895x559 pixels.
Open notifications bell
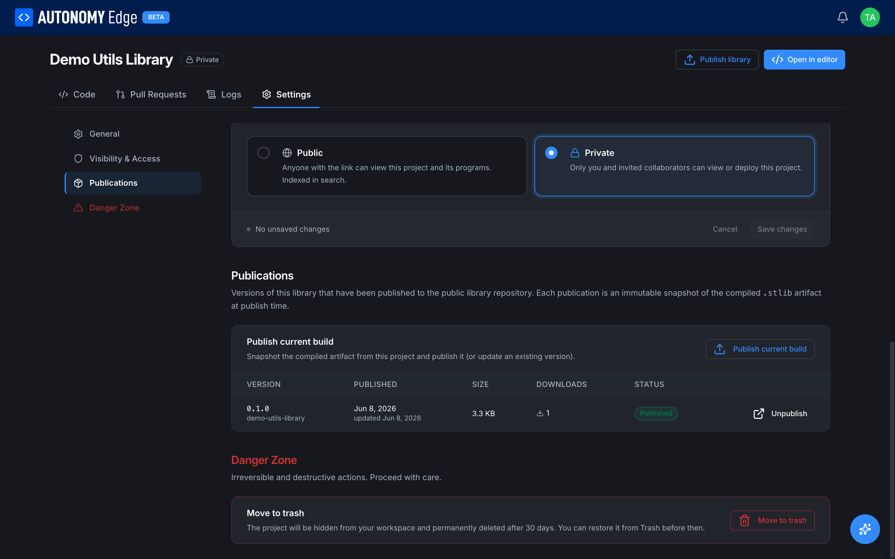point(842,17)
